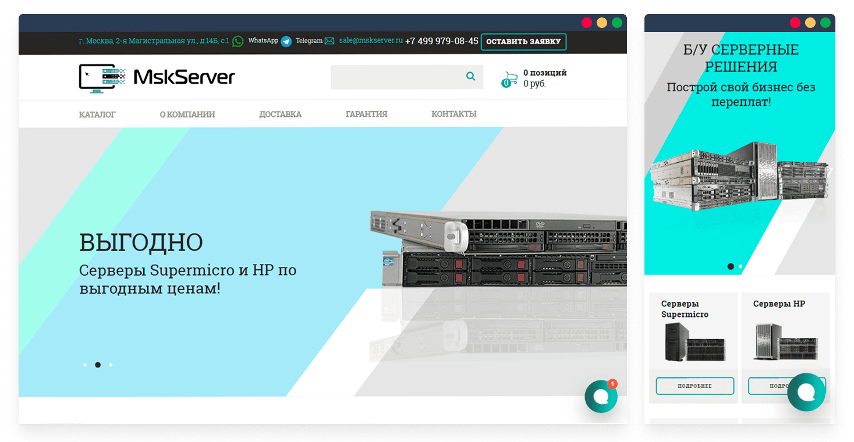This screenshot has height=442, width=854.
Task: Click the 'ВЫГОДНО' banner heading
Action: (141, 243)
